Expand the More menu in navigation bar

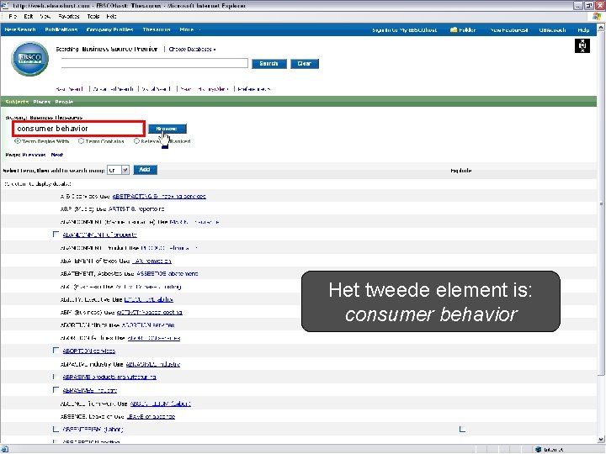[189, 29]
